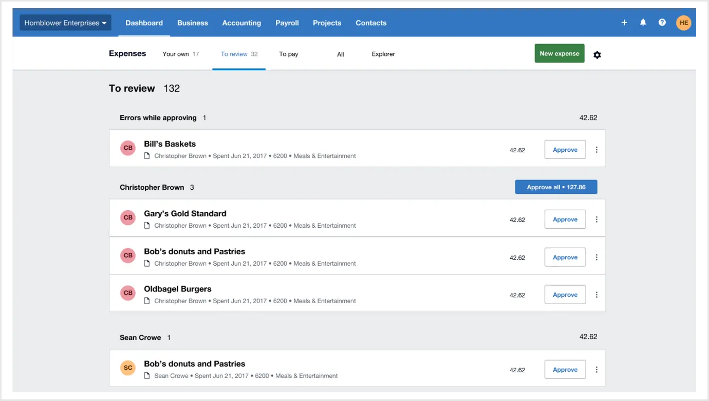
Task: Open the Bill's Baskets expense title
Action: [x=170, y=144]
